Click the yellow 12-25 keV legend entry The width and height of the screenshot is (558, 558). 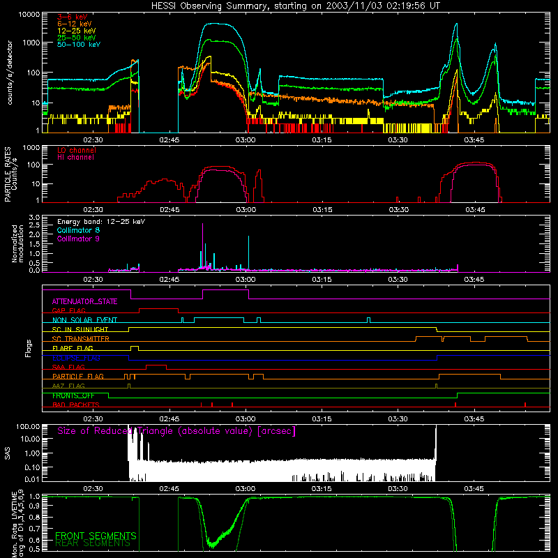[x=77, y=31]
